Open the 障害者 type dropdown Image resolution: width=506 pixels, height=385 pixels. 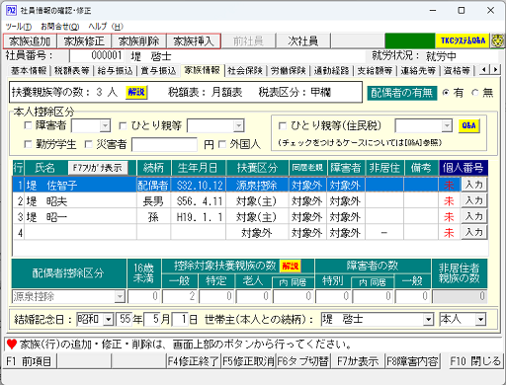click(x=105, y=125)
